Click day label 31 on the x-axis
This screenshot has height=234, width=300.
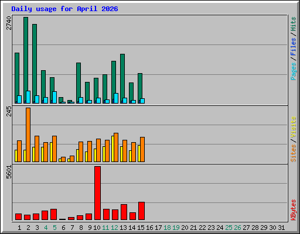(281, 228)
